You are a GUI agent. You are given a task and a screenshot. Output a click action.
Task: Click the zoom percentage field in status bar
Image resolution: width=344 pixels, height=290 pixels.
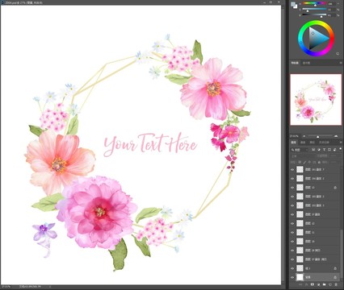(6, 287)
